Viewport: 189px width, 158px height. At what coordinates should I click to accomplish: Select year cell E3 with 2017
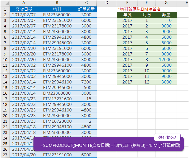click(x=127, y=20)
